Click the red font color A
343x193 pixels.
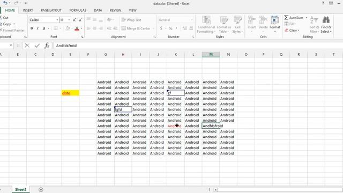tap(77, 28)
